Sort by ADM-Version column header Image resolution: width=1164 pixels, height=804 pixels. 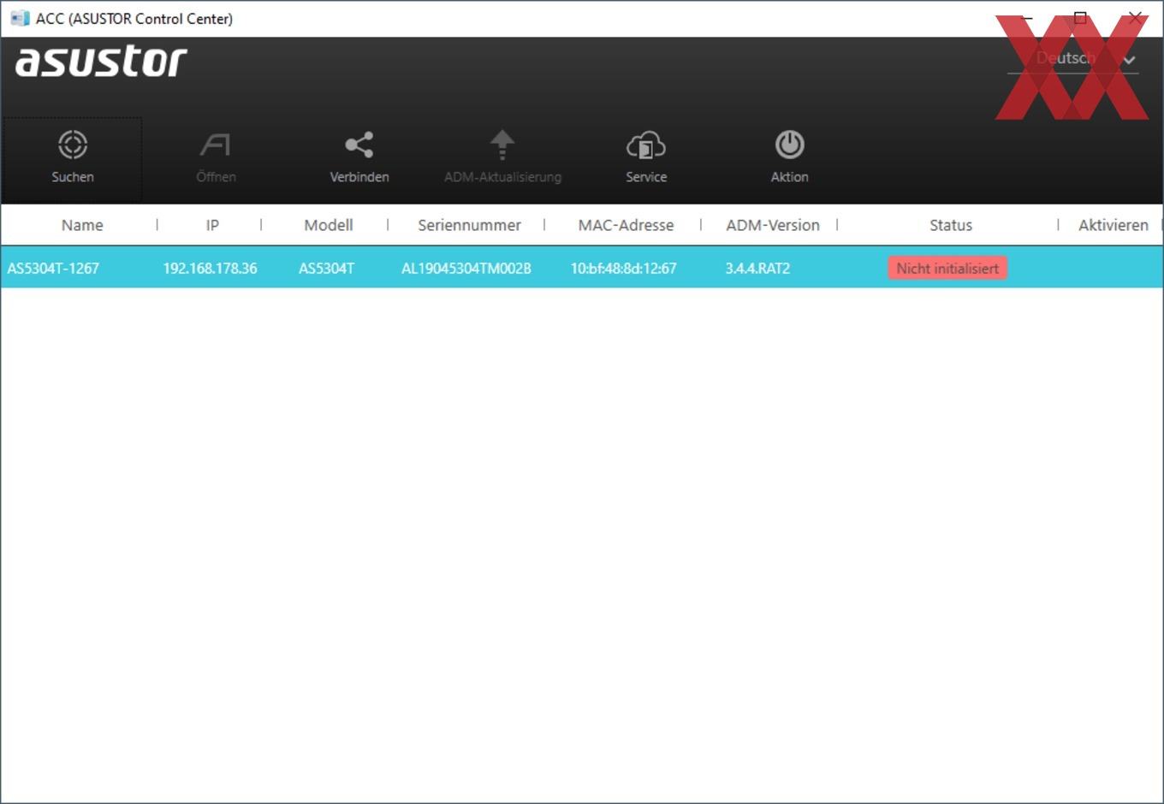coord(773,225)
